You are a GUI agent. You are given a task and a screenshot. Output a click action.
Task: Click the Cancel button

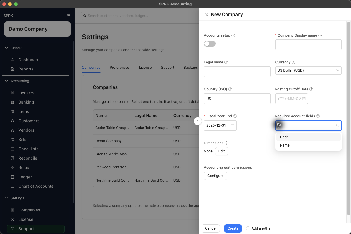211,228
